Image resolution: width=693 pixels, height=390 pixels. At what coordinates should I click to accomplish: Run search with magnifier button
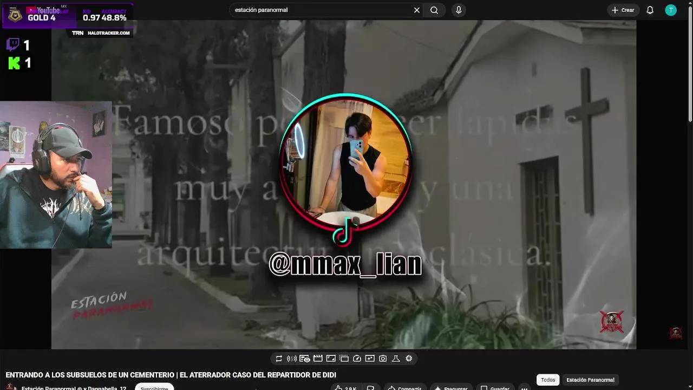click(x=434, y=10)
